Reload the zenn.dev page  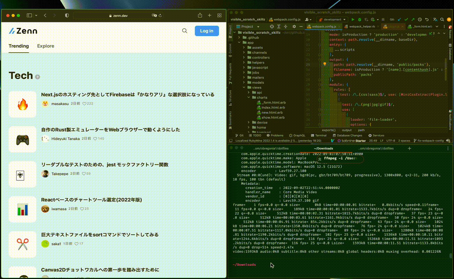coord(160,15)
